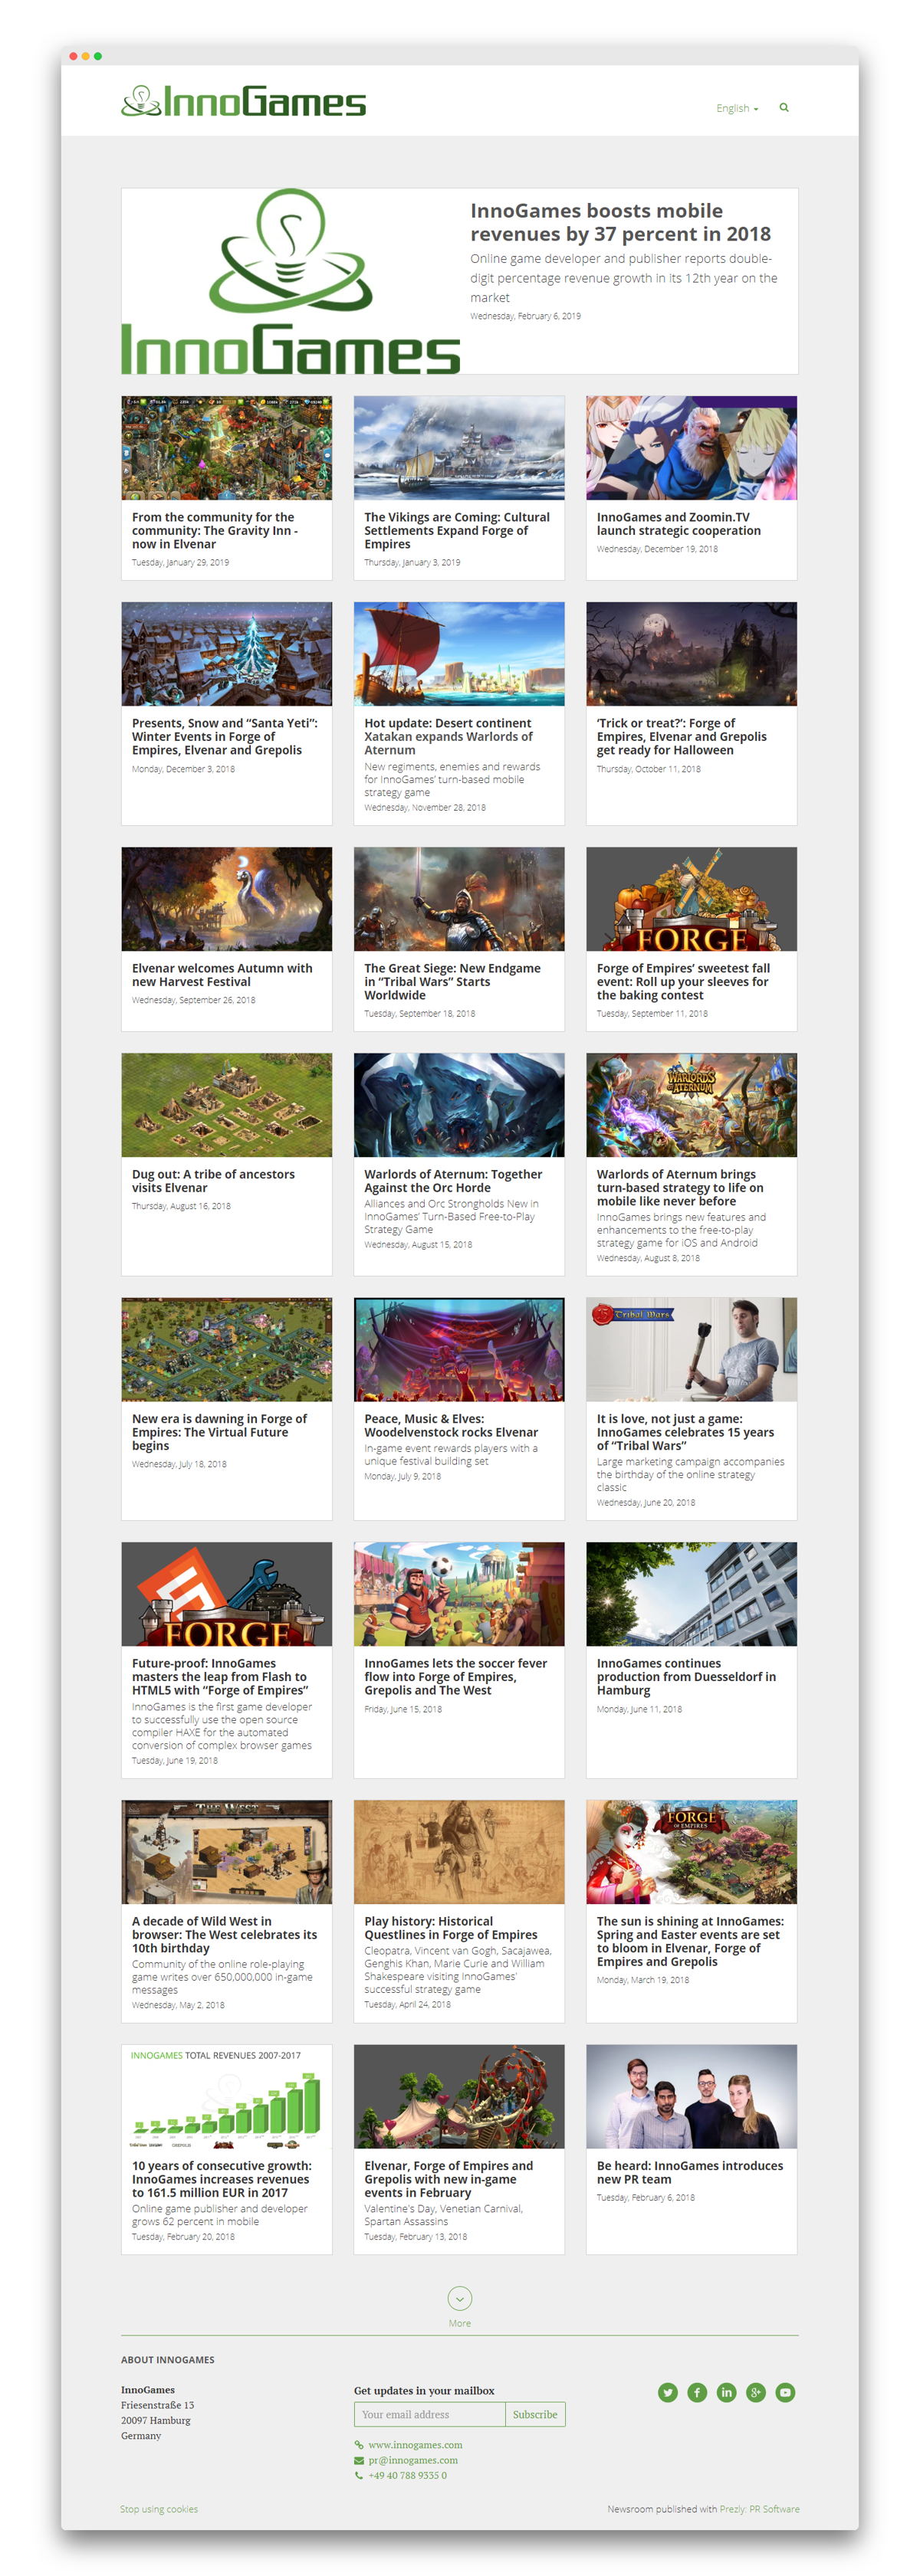Open the Halloween haunted castle article thumbnail
The height and width of the screenshot is (2576, 920).
[691, 654]
